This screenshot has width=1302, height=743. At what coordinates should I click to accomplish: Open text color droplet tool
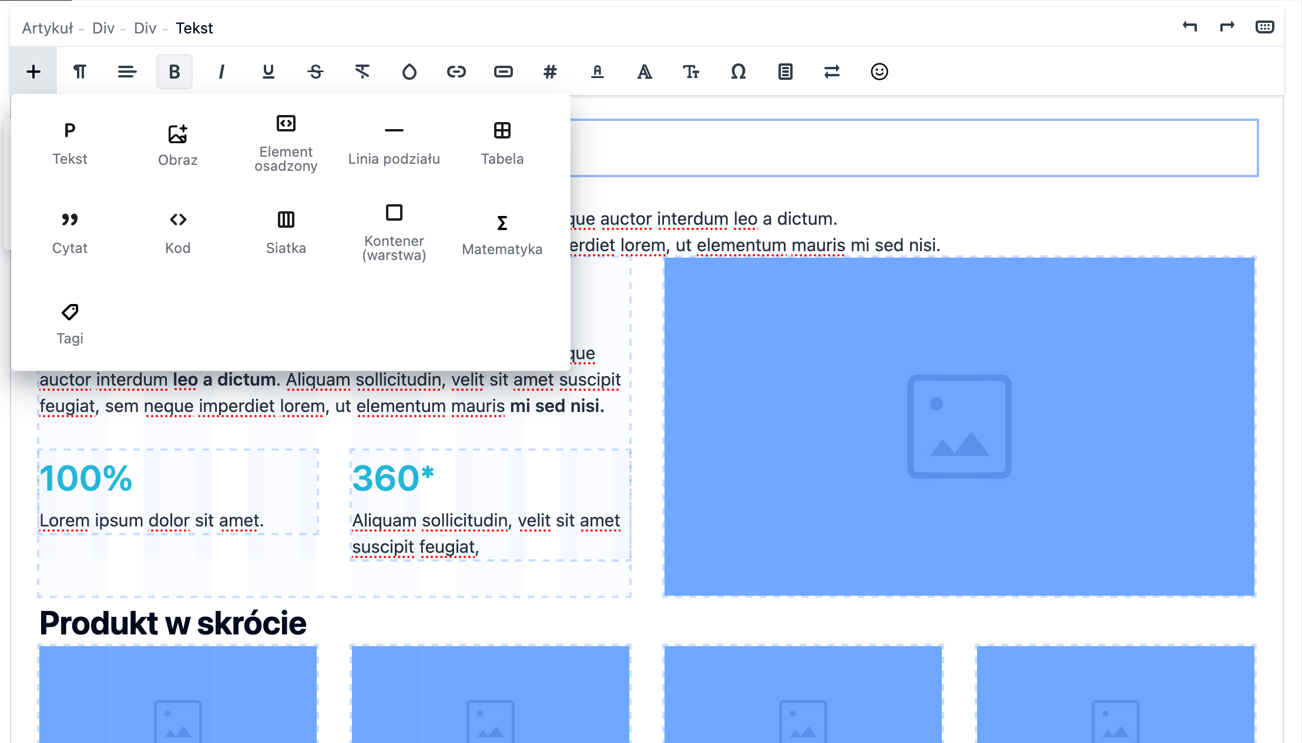click(x=409, y=72)
